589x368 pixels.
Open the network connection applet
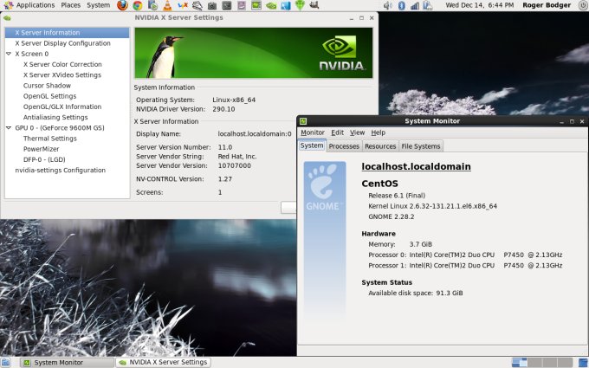(415, 5)
